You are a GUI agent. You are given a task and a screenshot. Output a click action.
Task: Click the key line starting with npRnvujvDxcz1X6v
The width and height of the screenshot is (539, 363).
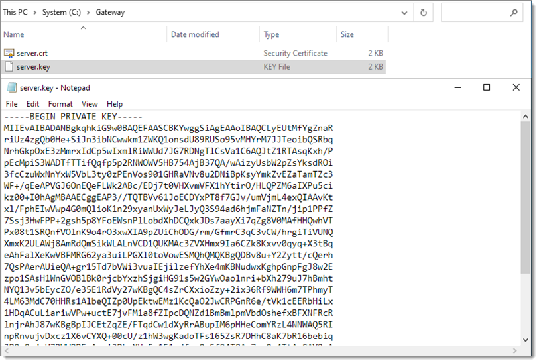(x=168, y=337)
